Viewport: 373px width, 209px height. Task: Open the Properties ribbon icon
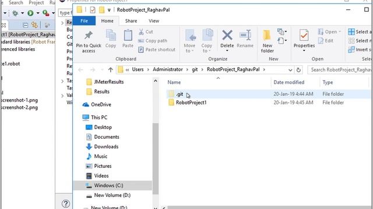304,35
